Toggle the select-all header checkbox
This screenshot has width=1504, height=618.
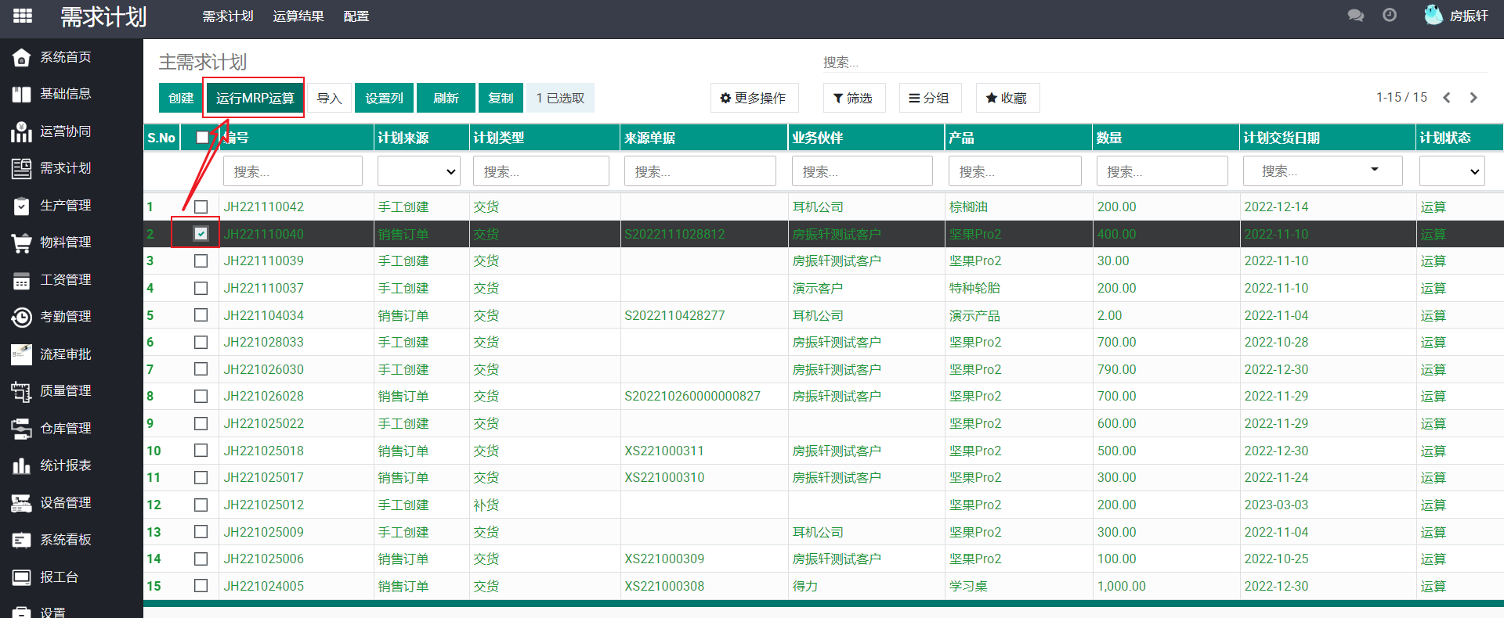(202, 138)
